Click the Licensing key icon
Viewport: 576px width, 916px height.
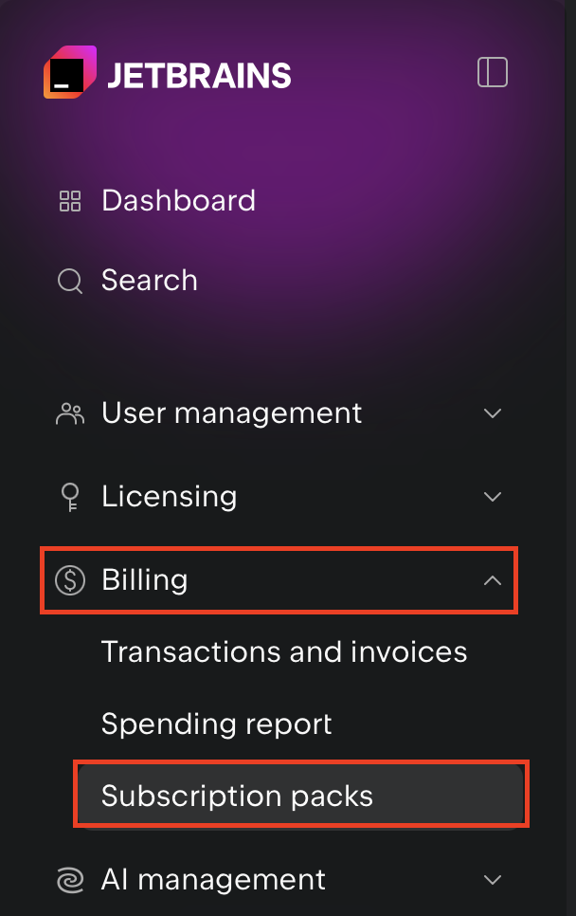pyautogui.click(x=70, y=496)
